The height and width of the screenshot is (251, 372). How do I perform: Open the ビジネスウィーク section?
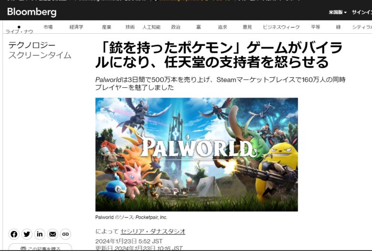point(281,27)
